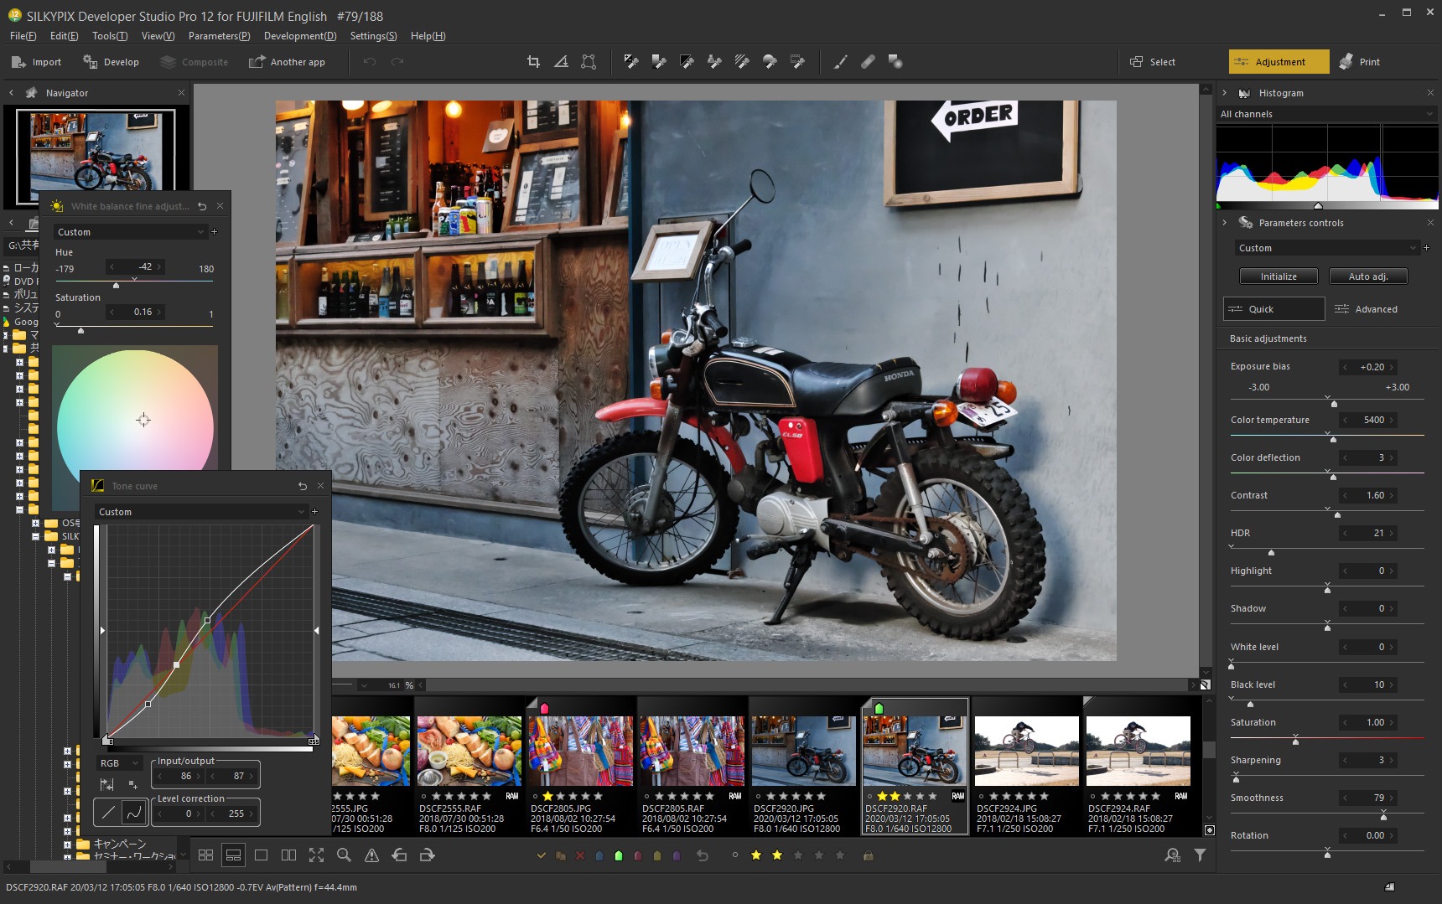This screenshot has width=1442, height=904.
Task: Open the Edit menu
Action: click(64, 36)
